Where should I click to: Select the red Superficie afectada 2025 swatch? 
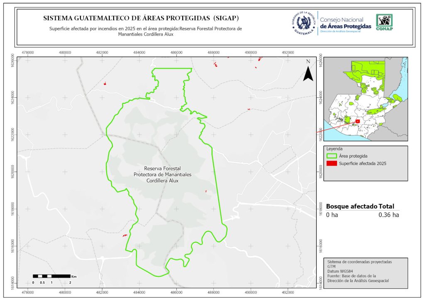[332, 164]
